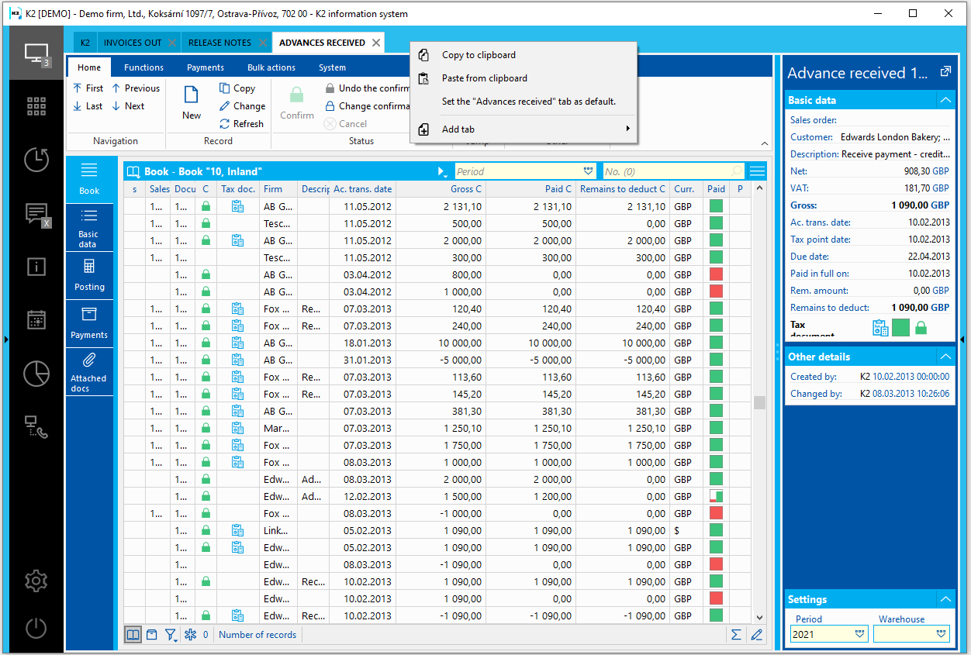
Task: Click the Advance received panel pop-out icon
Action: pos(945,71)
